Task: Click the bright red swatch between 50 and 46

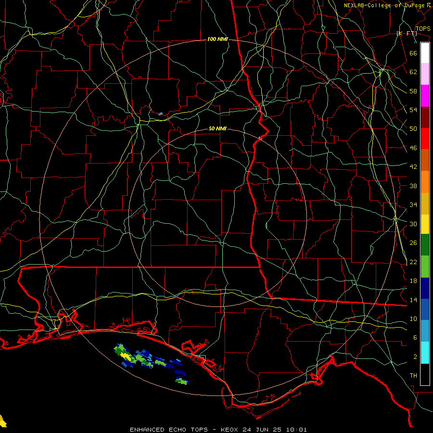Action: 425,139
